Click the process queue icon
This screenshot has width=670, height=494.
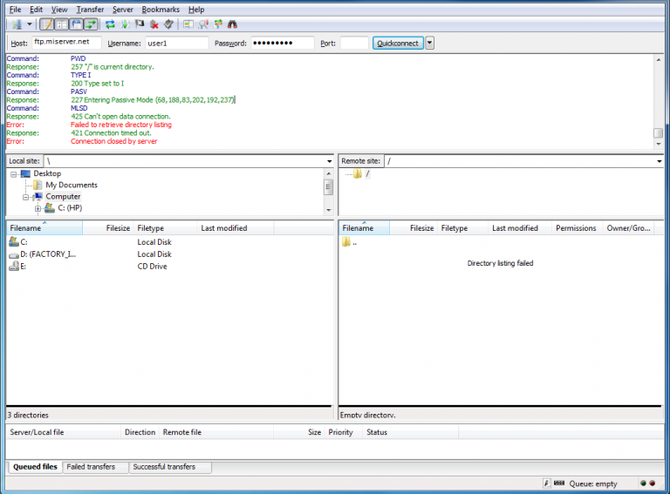click(x=125, y=24)
